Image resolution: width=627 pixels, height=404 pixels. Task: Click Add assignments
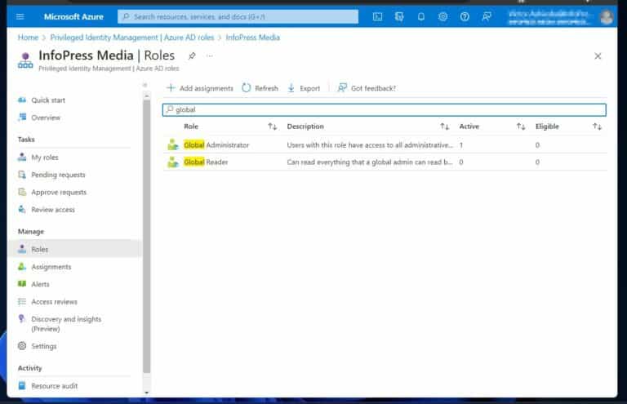point(200,88)
